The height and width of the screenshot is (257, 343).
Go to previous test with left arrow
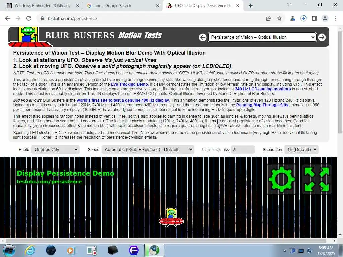click(203, 37)
